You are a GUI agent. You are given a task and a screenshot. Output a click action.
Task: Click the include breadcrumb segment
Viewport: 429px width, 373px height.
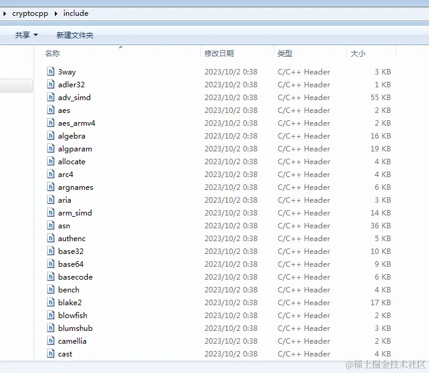pos(76,13)
